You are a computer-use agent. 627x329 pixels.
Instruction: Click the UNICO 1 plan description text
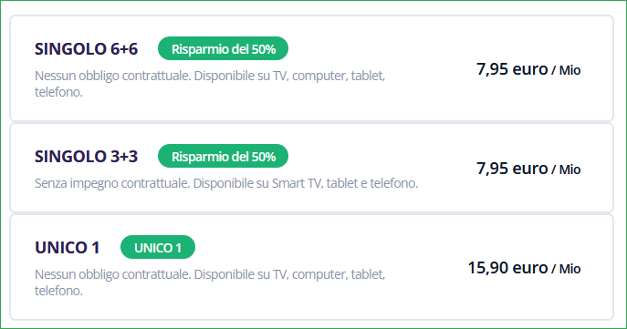point(210,283)
